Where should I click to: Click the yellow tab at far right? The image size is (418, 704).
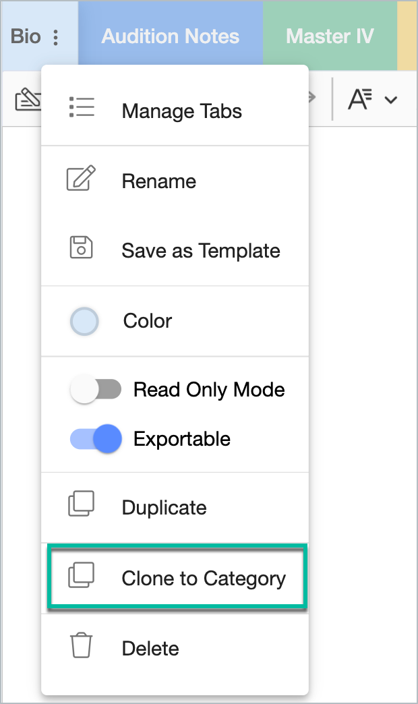click(407, 36)
